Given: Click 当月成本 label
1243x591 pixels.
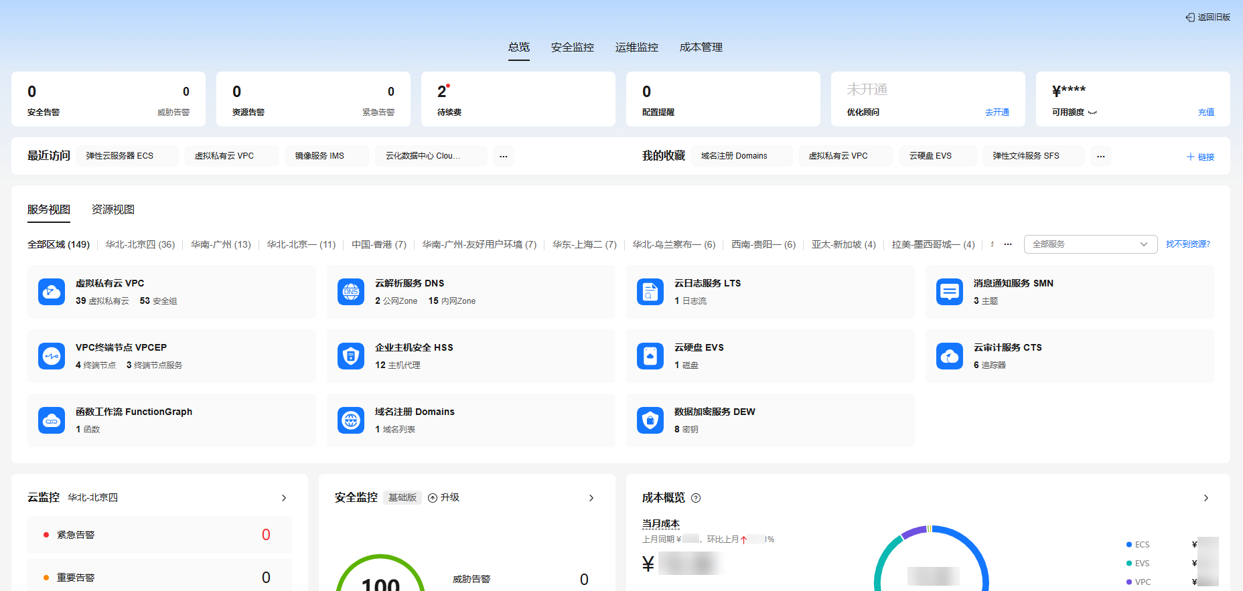Looking at the screenshot, I should tap(661, 523).
